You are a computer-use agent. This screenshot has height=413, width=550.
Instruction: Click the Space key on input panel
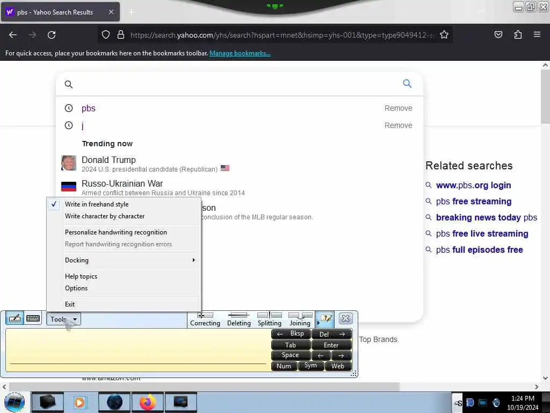pos(291,355)
